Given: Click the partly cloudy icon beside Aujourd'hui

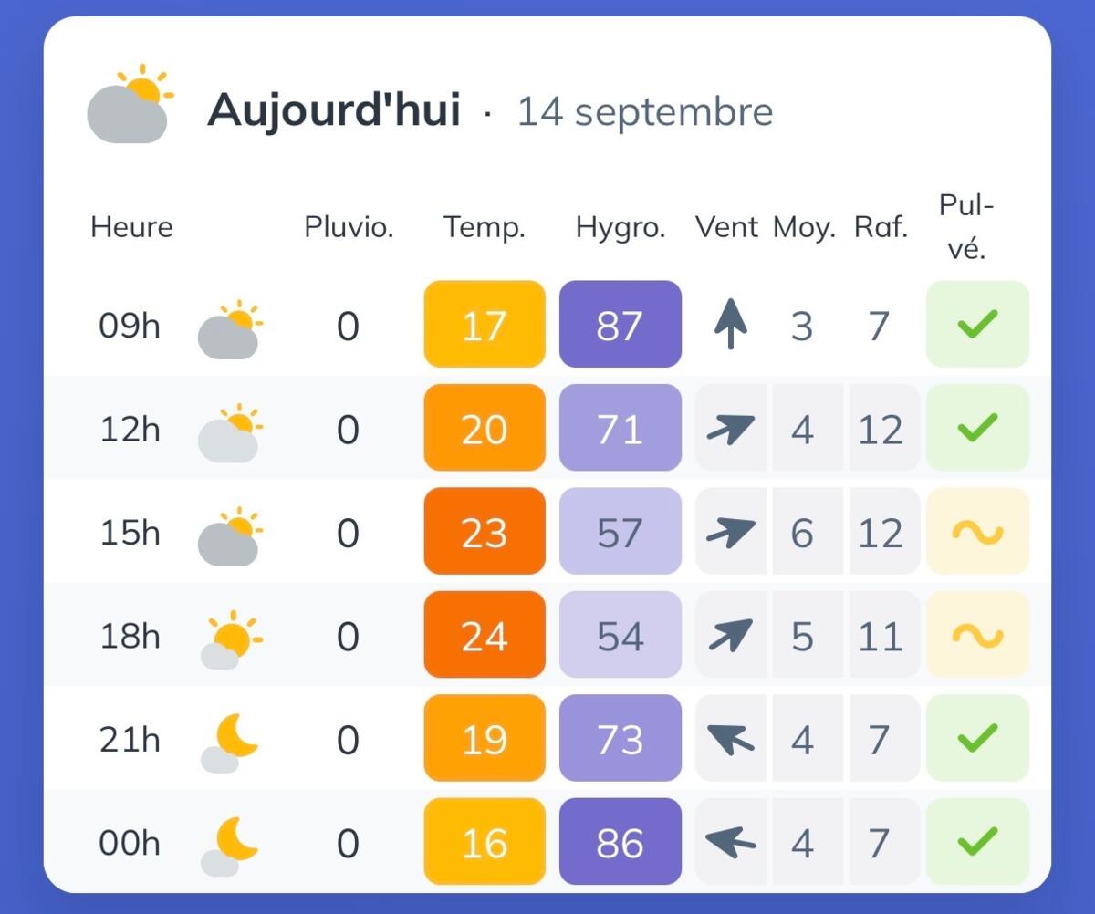Looking at the screenshot, I should [129, 104].
